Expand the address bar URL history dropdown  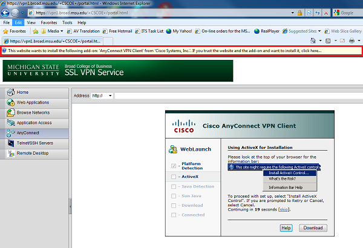tap(293, 13)
